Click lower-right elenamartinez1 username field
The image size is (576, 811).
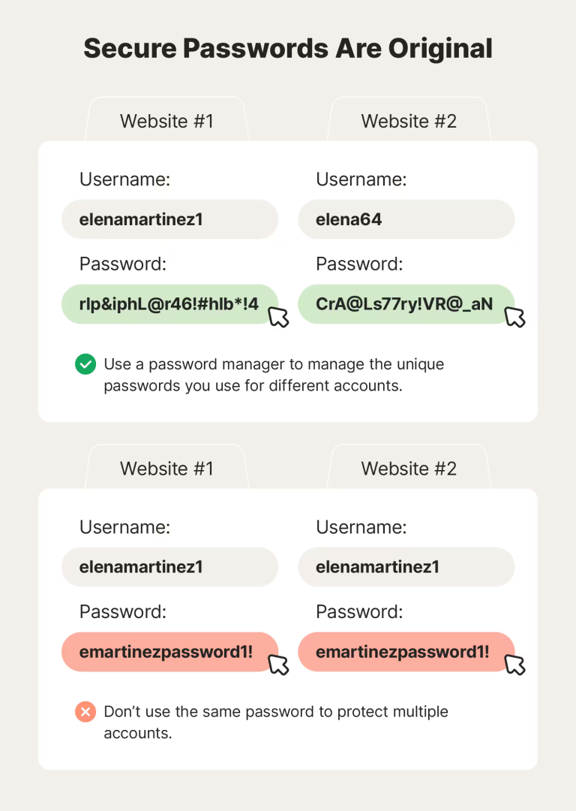tap(406, 567)
